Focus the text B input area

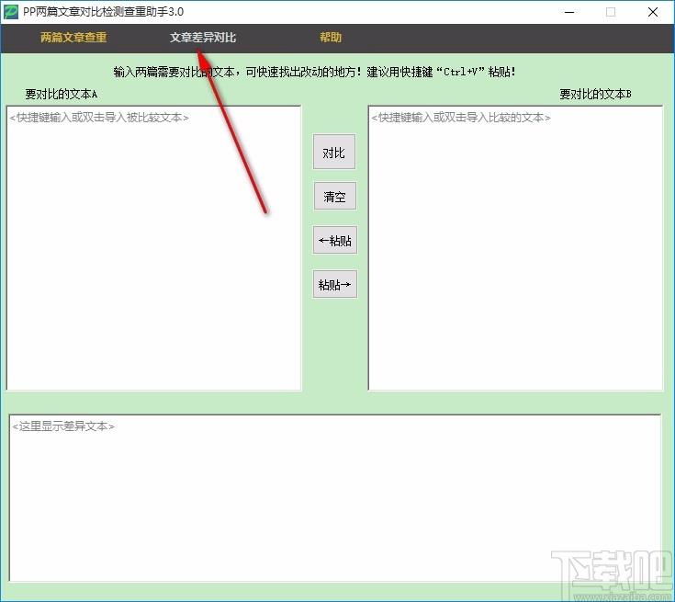[x=515, y=248]
